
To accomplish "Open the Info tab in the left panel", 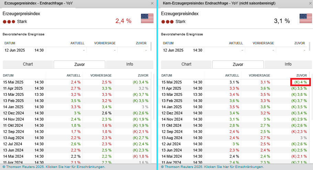I will click(130, 64).
